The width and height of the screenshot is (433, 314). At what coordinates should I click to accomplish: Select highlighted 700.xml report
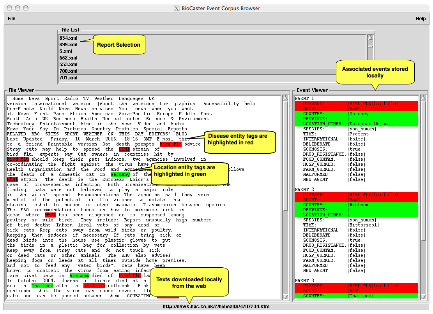(68, 71)
